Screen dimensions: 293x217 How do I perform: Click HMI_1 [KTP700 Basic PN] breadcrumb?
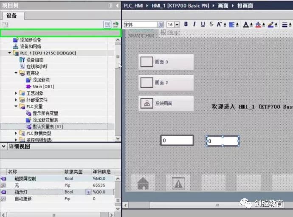(180, 6)
